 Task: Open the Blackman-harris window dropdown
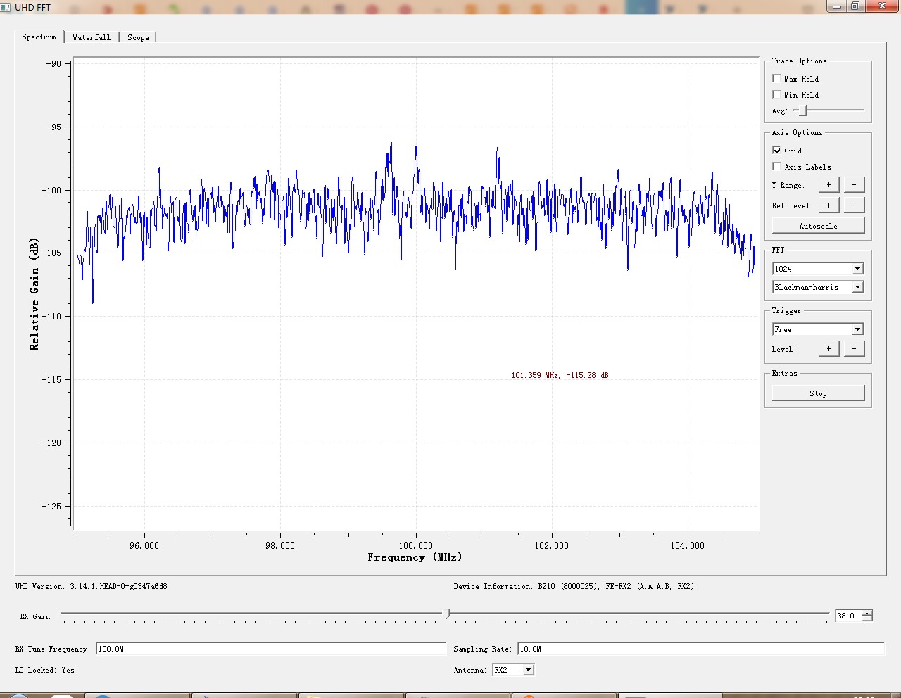tap(818, 287)
